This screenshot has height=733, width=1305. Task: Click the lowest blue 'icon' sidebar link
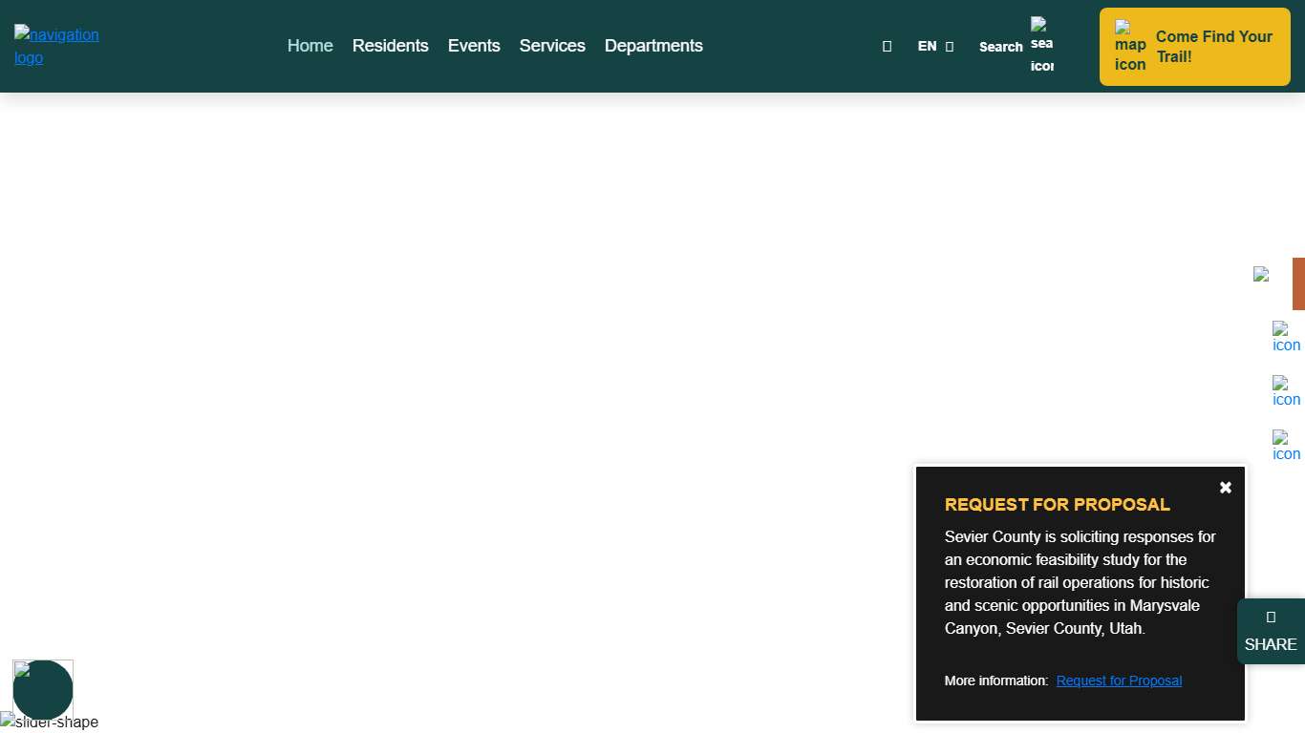pos(1286,446)
